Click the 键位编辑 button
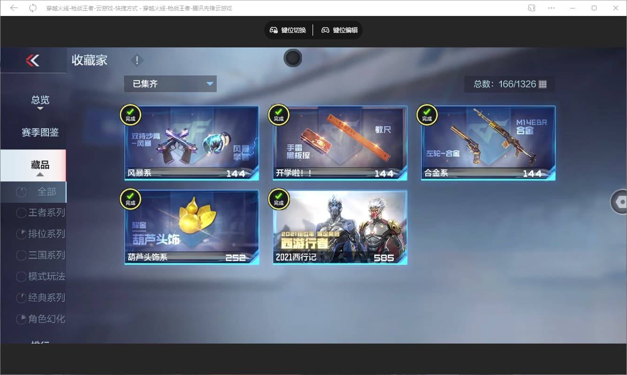Screen dimensions: 627x375 [x=339, y=30]
